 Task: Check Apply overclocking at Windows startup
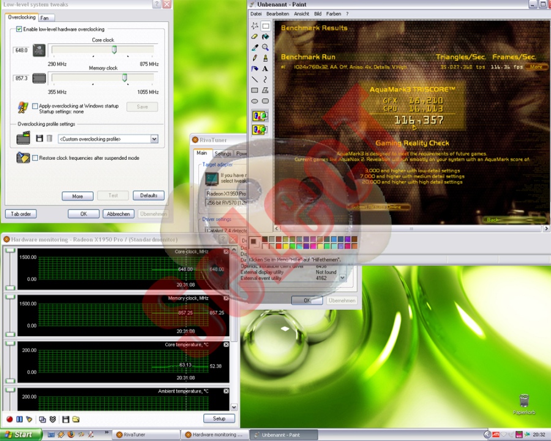35,106
